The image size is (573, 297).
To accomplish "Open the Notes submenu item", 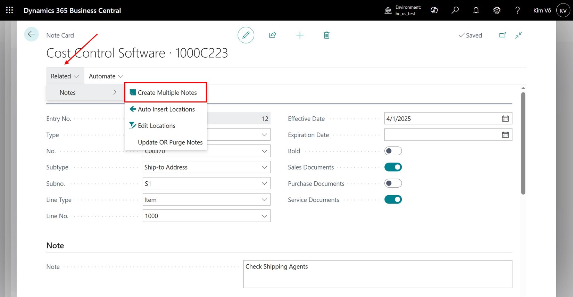I will (x=85, y=92).
